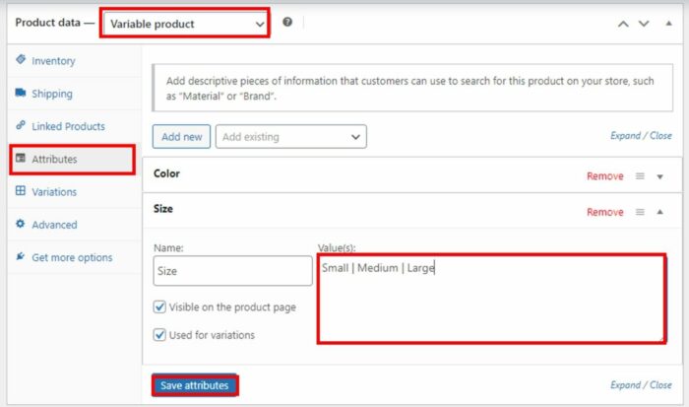Viewport: 689px width, 407px height.
Task: Click the Shipping truck icon
Action: (x=21, y=94)
